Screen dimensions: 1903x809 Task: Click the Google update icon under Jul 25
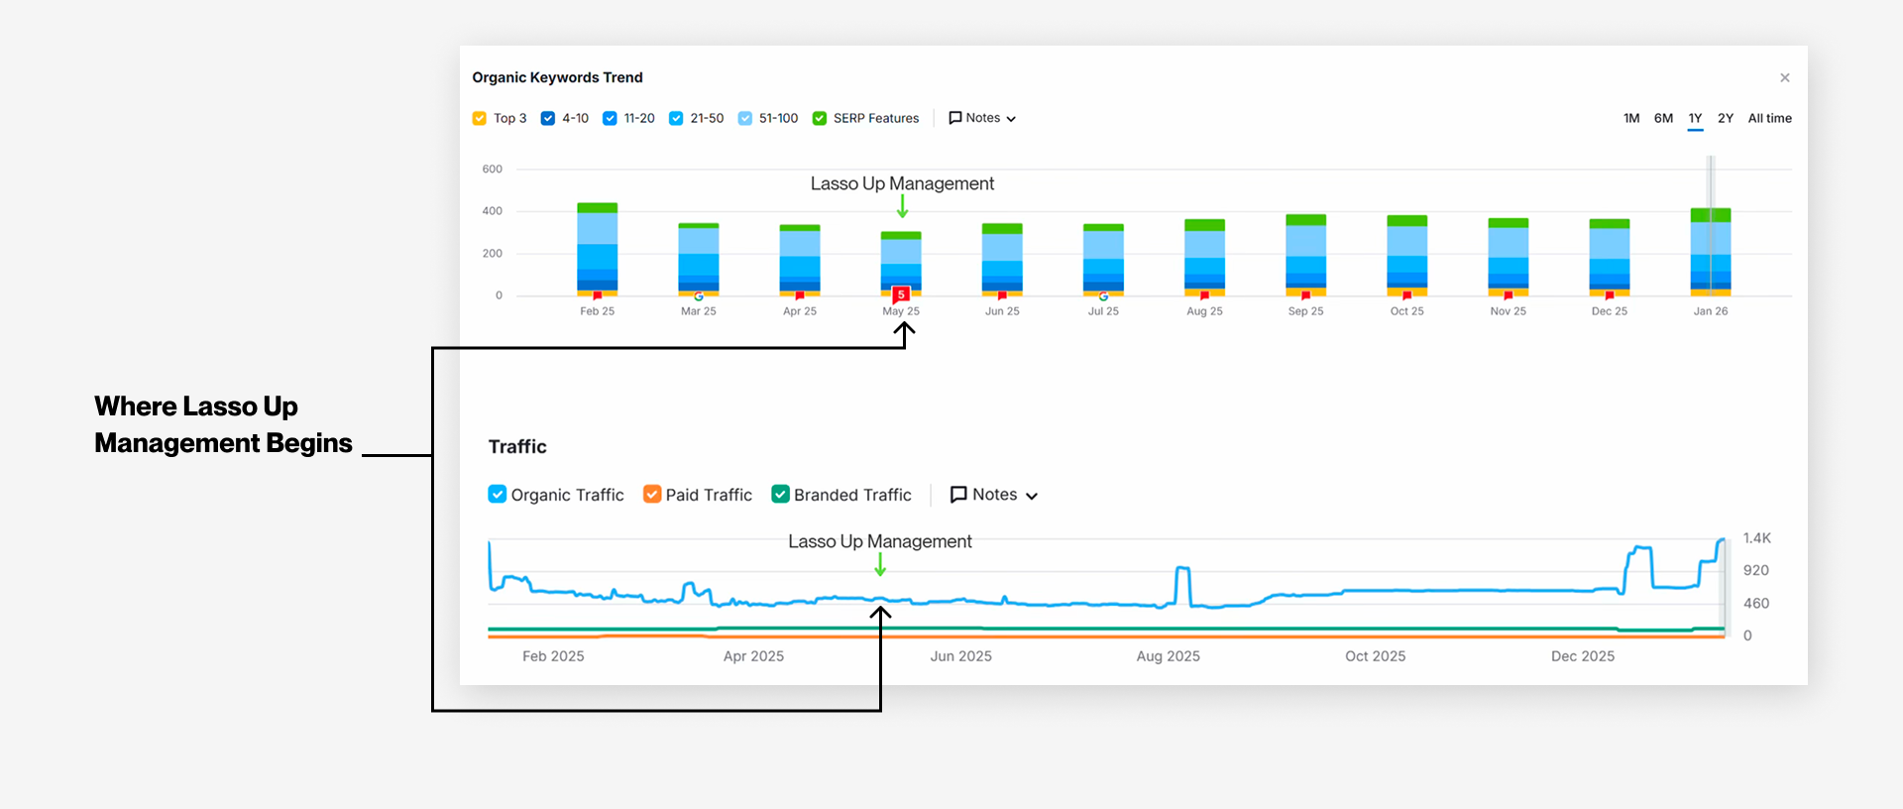(x=1103, y=296)
